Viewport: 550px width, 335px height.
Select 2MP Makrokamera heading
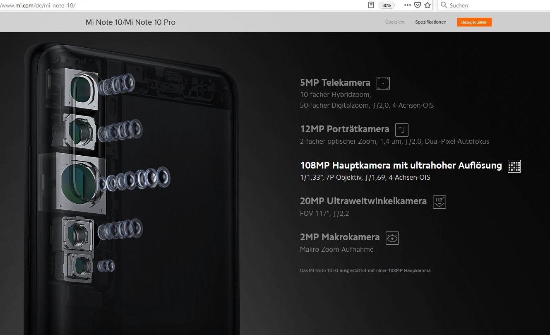pyautogui.click(x=340, y=237)
